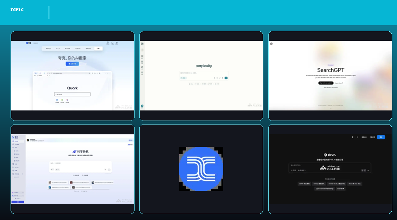This screenshot has width=397, height=220.
Task: Click the gray circle icon in SearchGPT corner
Action: [271, 44]
